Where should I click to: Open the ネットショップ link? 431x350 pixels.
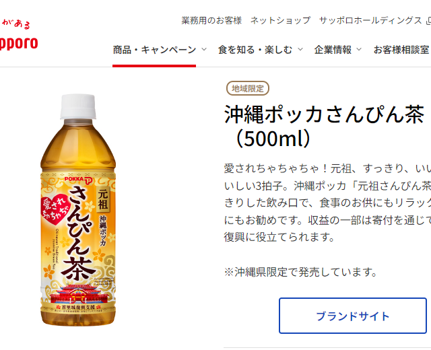[x=280, y=20]
